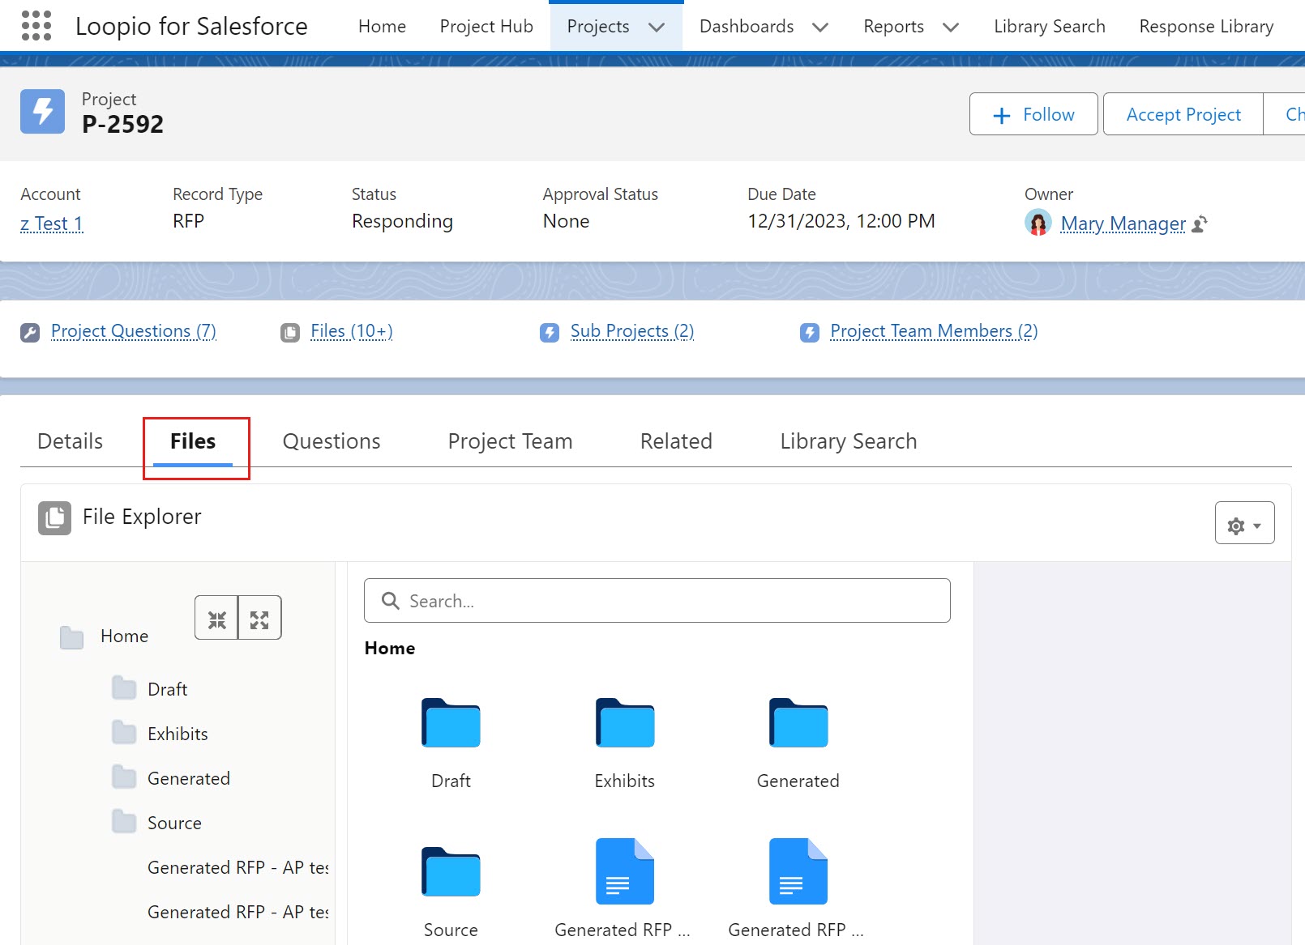Click the Project Questions wrench icon
Viewport: 1305px width, 945px height.
click(30, 332)
